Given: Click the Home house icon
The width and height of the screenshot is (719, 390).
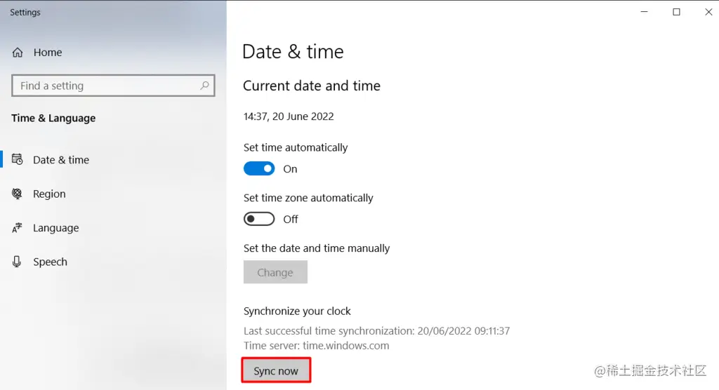Looking at the screenshot, I should point(18,52).
